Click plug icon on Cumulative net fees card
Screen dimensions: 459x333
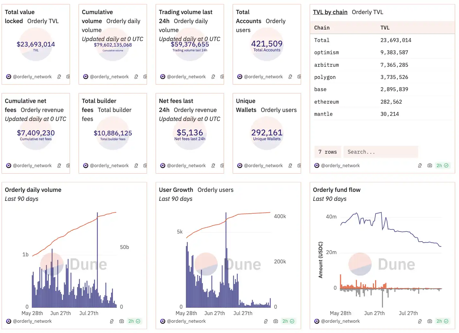[x=59, y=166]
